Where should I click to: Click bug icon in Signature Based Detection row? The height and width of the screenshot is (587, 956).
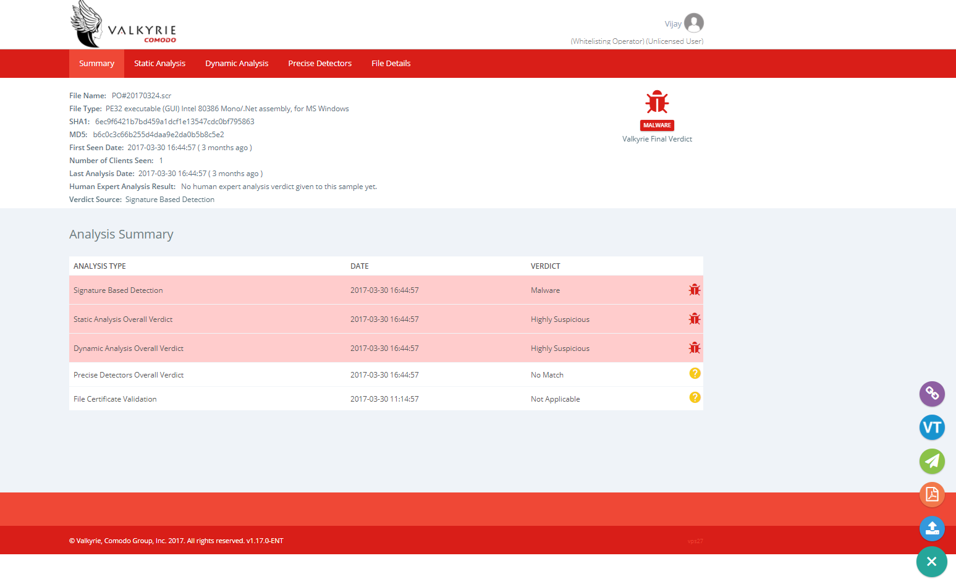point(695,290)
